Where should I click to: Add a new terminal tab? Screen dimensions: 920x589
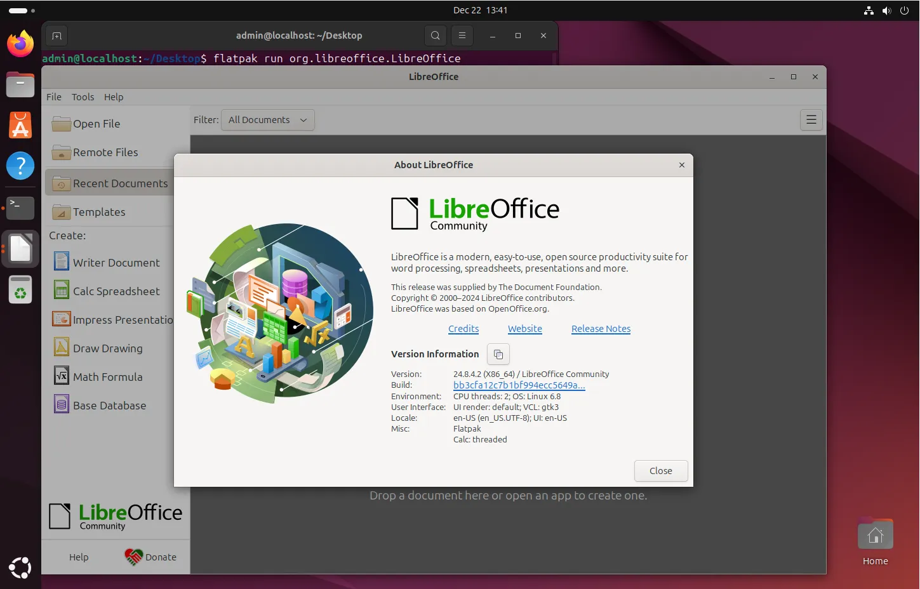57,36
